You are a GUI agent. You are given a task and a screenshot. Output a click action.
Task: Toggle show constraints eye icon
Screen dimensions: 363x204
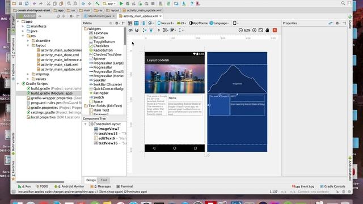point(130,30)
